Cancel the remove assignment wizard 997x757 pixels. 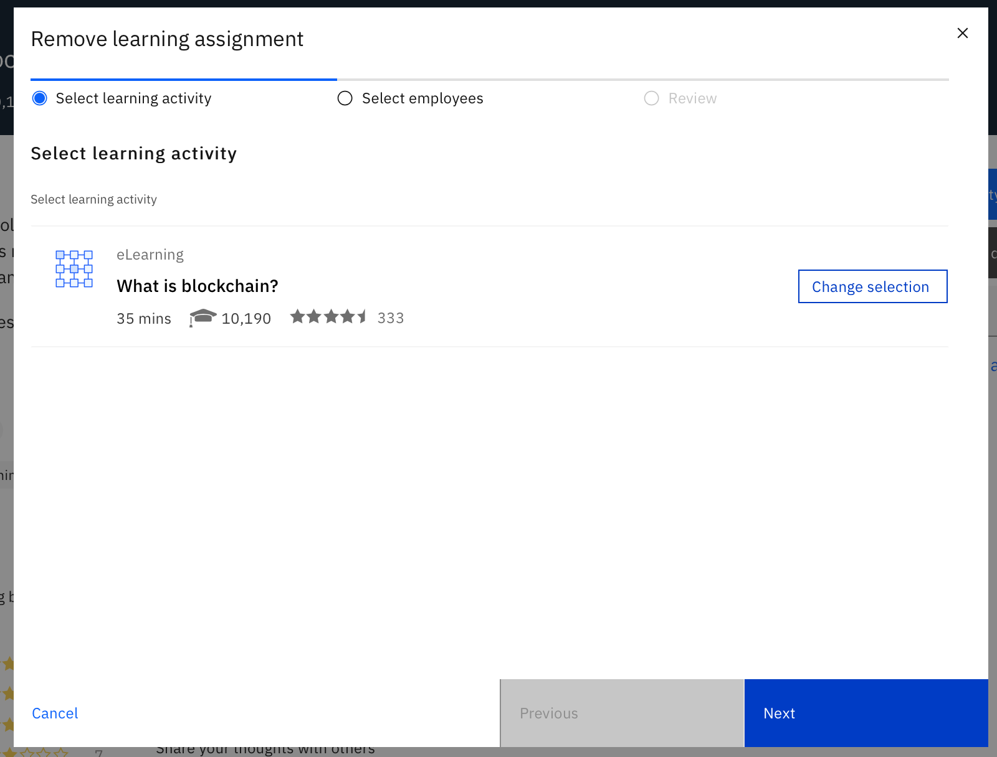pos(55,713)
